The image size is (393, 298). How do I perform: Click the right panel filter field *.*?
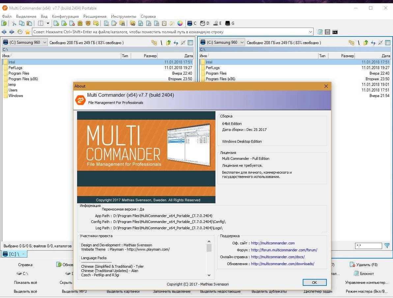[368, 246]
